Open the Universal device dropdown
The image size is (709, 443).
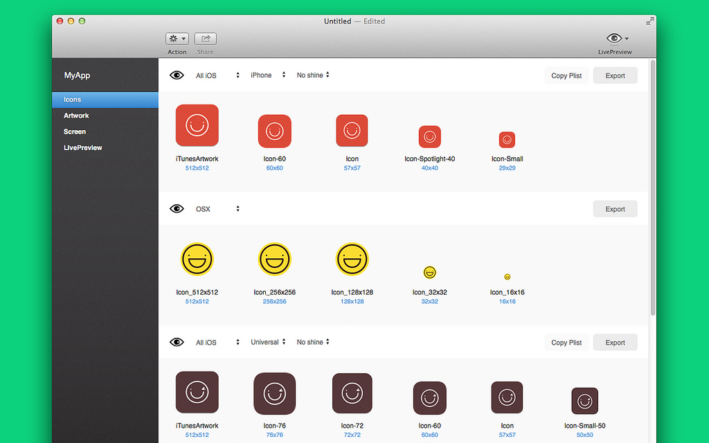[x=268, y=342]
